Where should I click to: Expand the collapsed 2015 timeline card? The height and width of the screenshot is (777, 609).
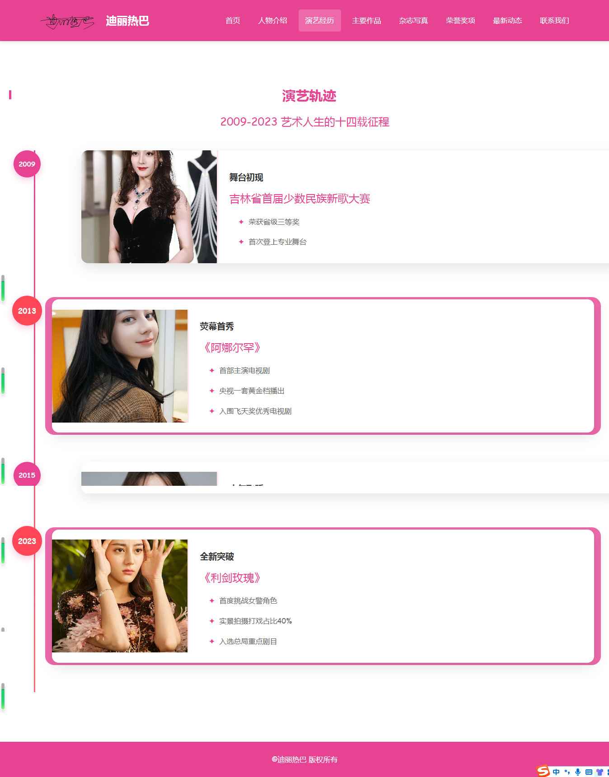pos(345,478)
